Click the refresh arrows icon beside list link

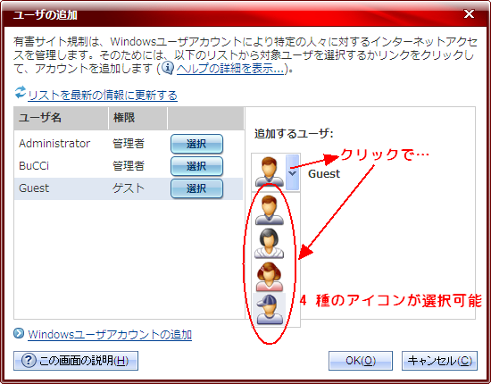click(21, 92)
